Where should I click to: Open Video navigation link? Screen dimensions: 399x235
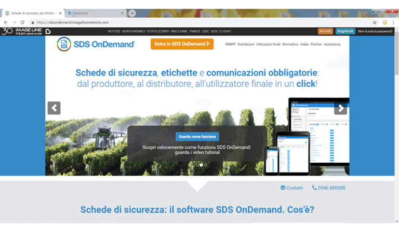point(304,44)
